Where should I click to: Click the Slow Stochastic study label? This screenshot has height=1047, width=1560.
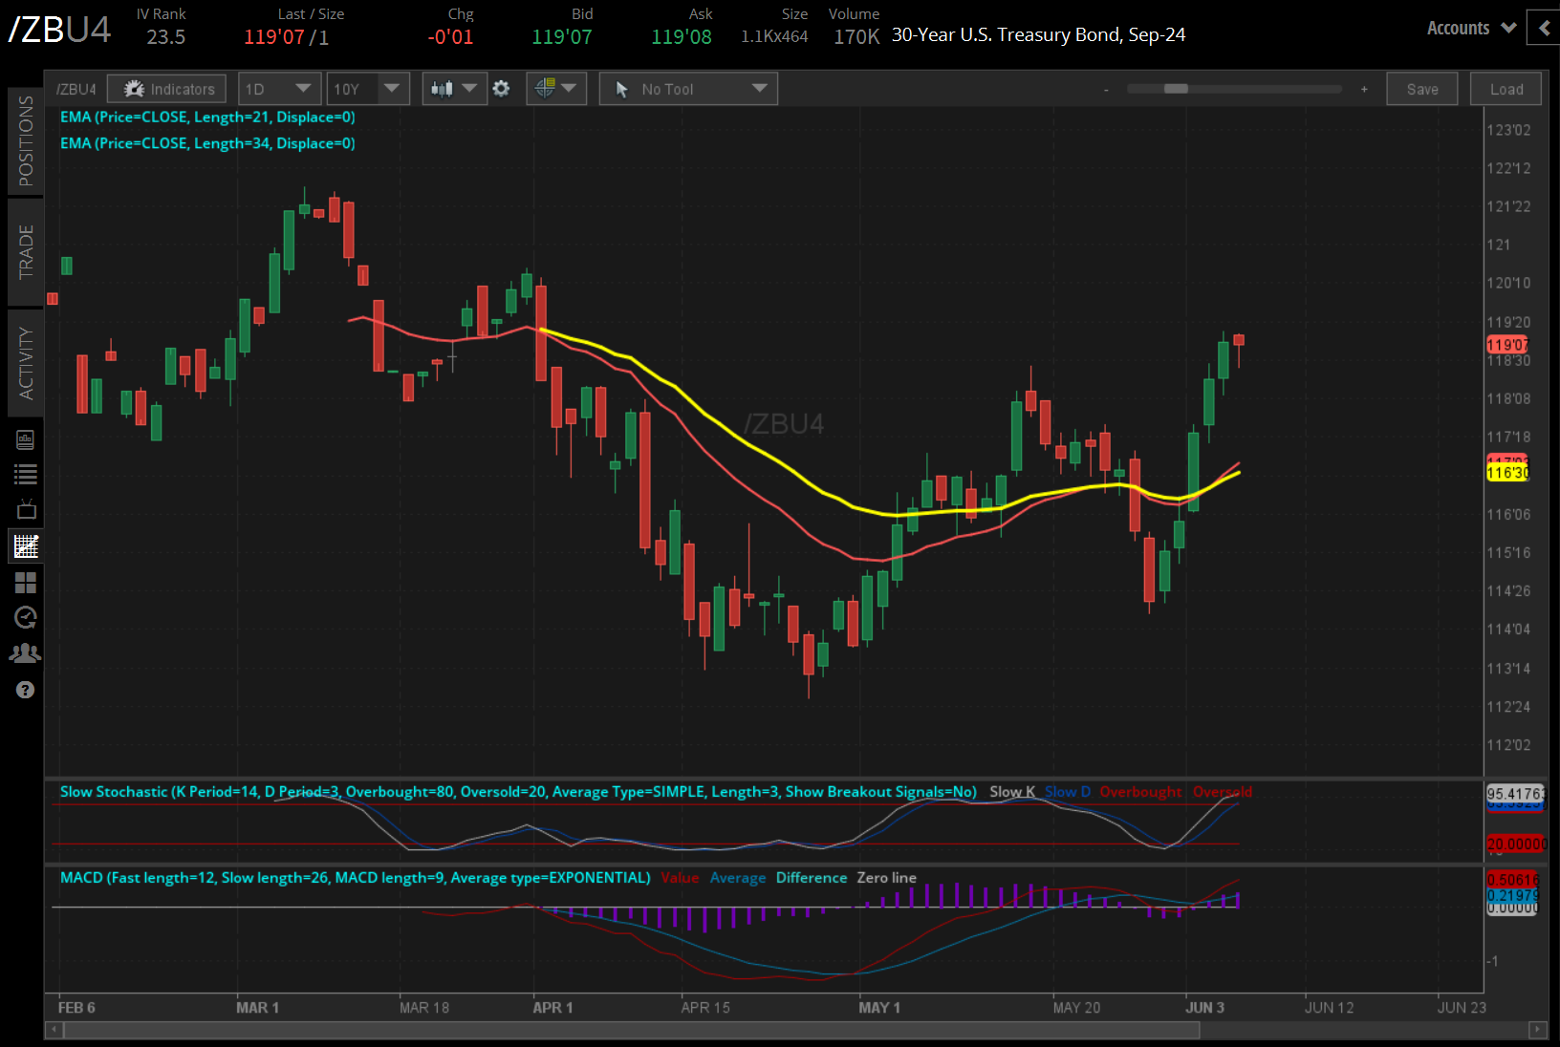point(518,792)
